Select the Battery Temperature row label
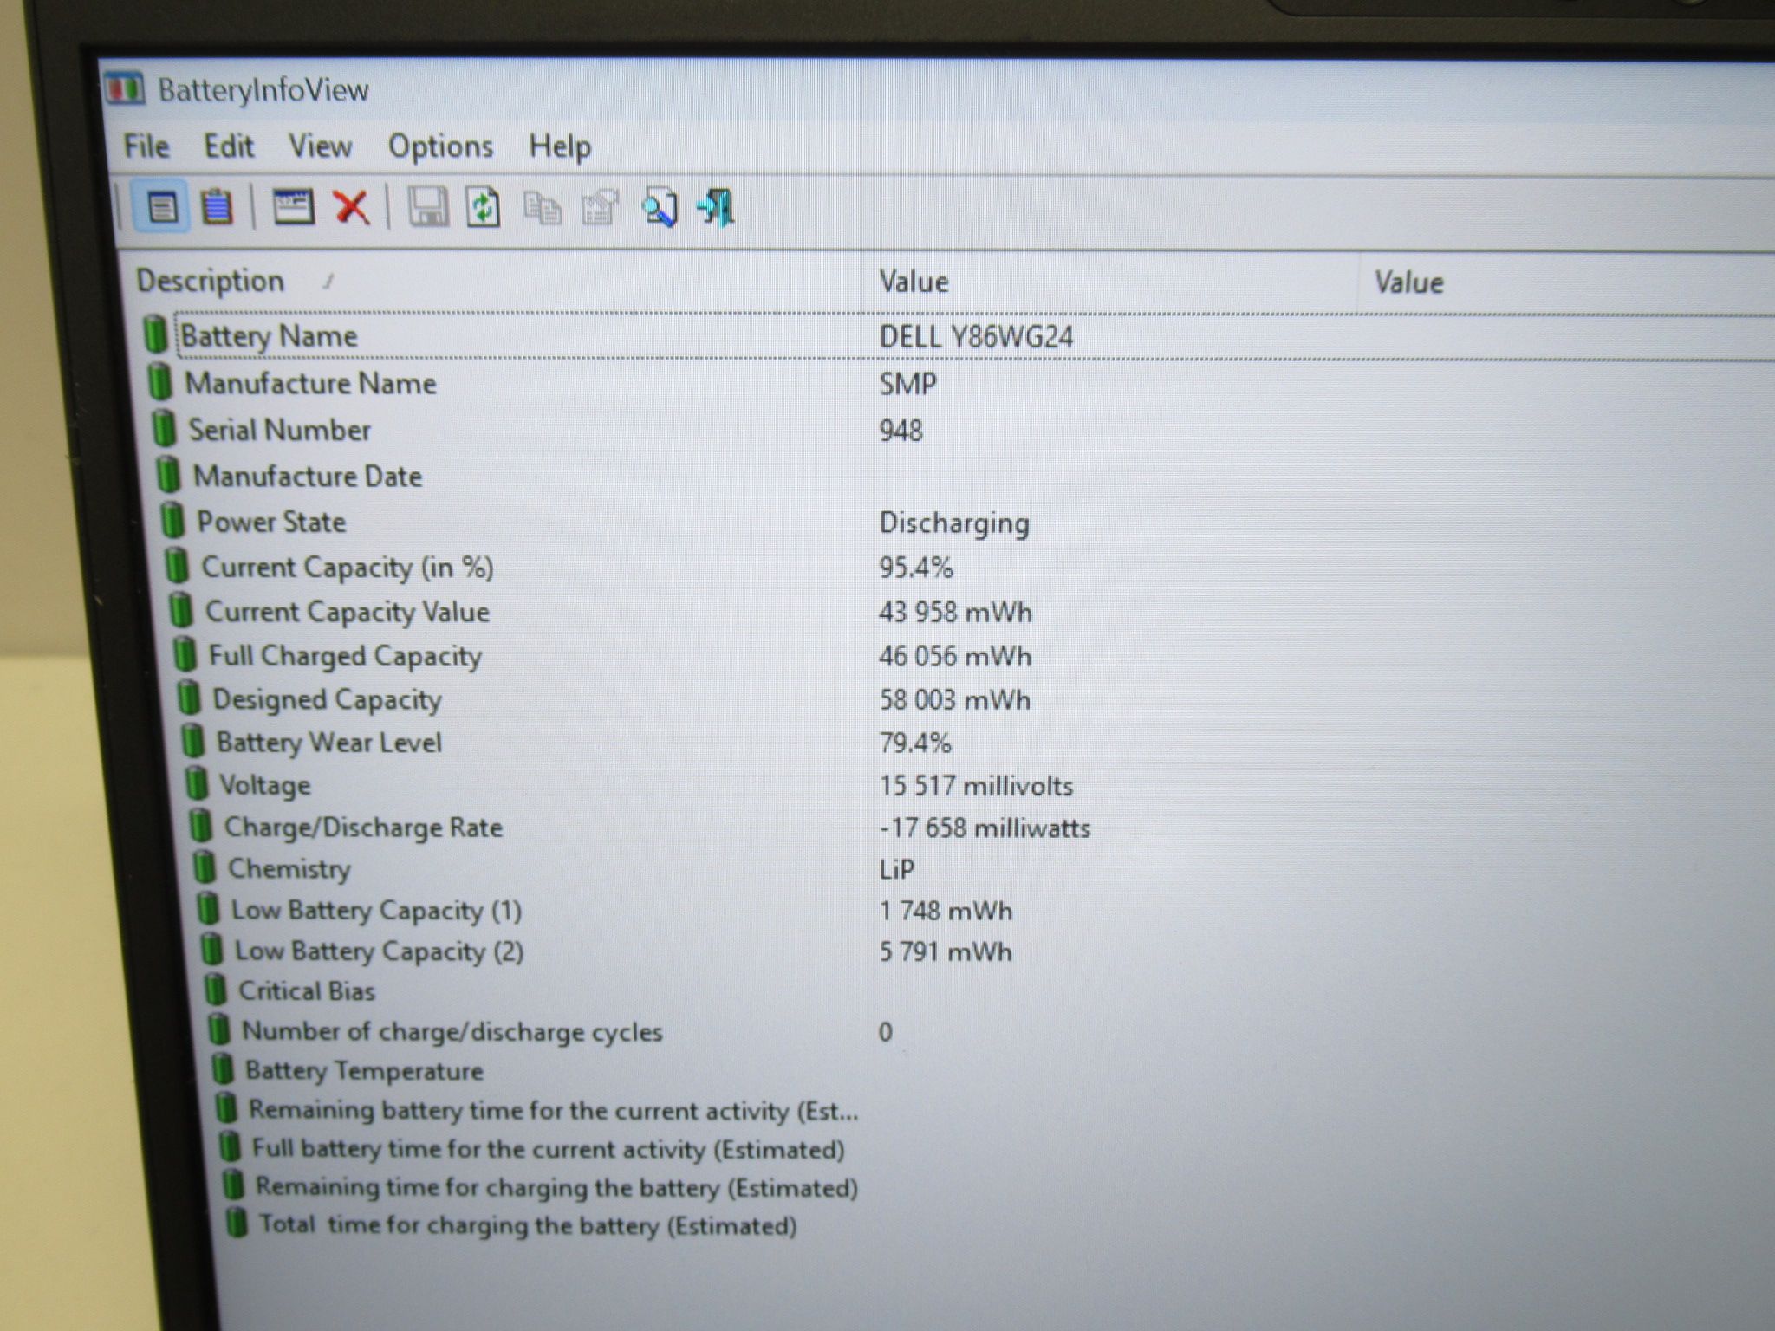Viewport: 1775px width, 1331px height. 364,1071
